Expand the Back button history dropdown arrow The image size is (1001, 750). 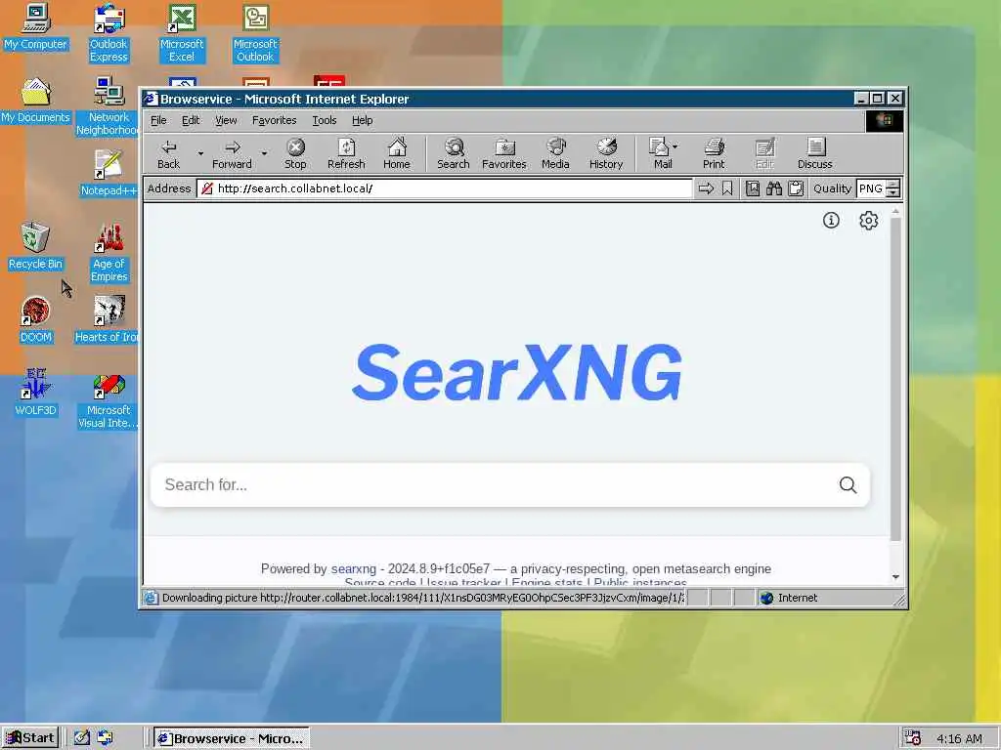coord(199,153)
